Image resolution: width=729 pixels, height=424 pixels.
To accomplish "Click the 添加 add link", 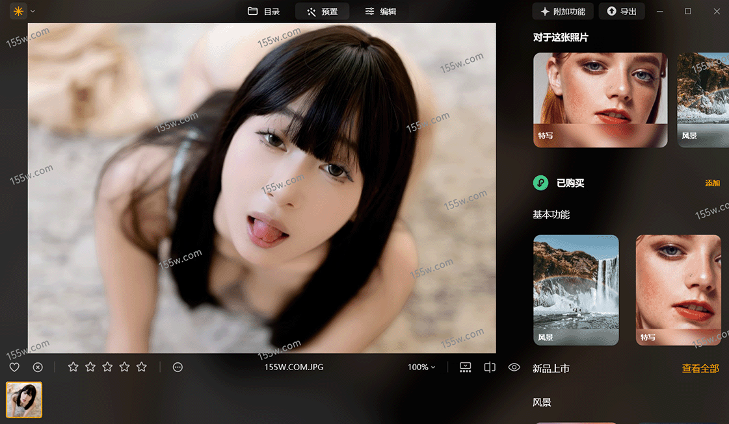I will point(712,183).
